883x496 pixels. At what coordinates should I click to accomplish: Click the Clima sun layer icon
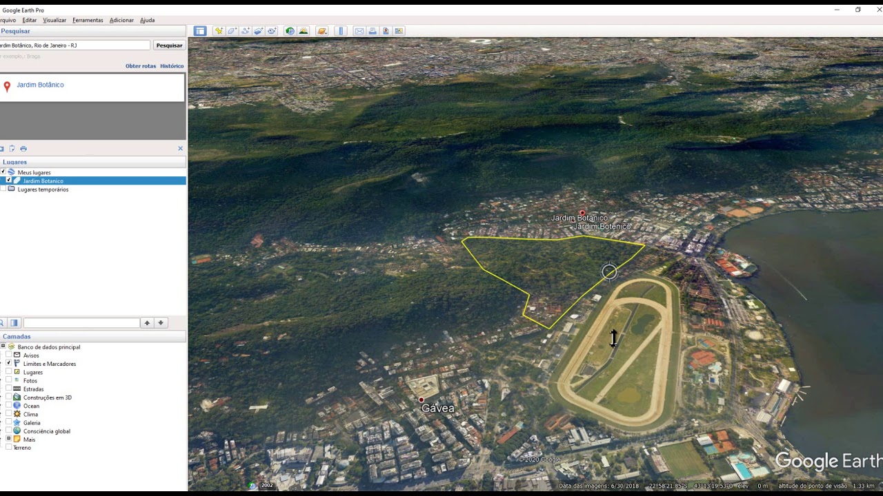(x=17, y=414)
